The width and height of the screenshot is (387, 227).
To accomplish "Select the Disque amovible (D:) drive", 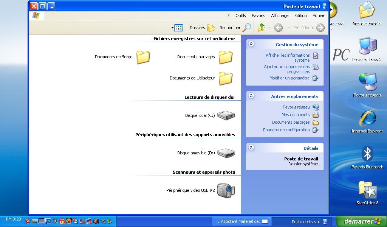I will pos(206,153).
